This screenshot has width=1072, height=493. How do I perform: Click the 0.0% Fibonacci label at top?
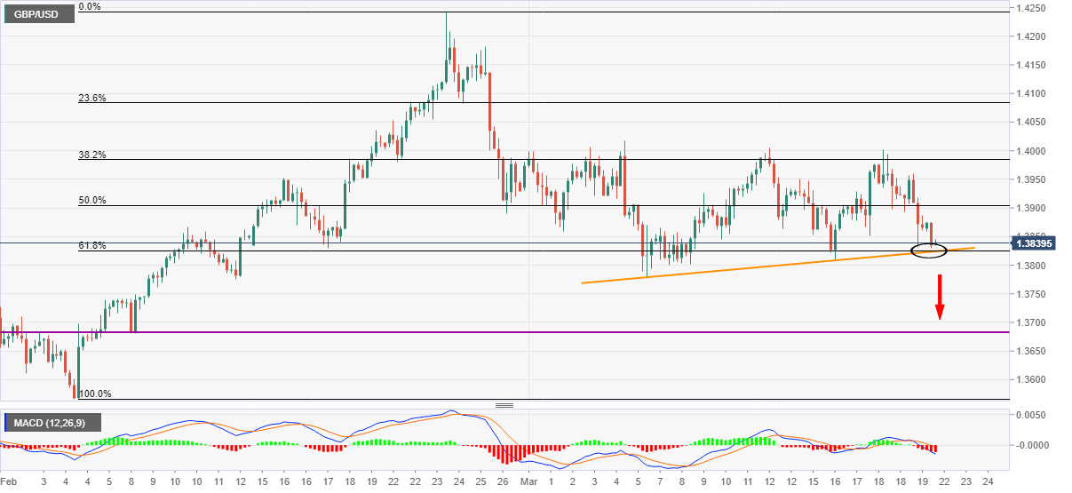point(89,7)
